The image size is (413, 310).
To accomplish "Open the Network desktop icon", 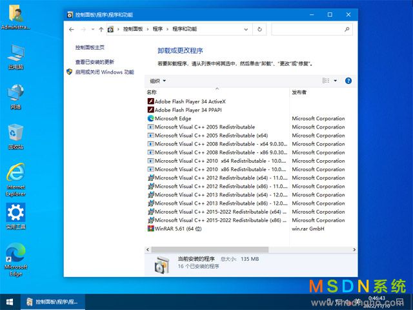I will [x=15, y=97].
